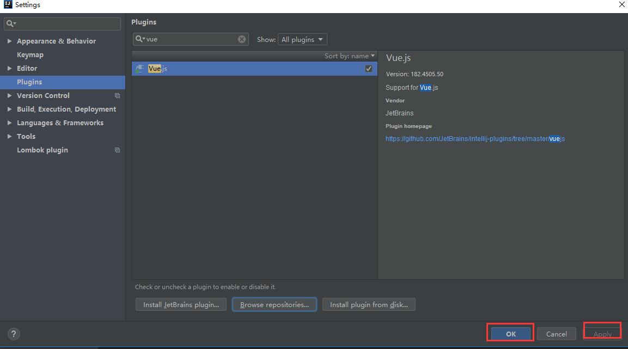Click the IntelliJ logo in the title bar
This screenshot has height=349, width=628.
[8, 4]
